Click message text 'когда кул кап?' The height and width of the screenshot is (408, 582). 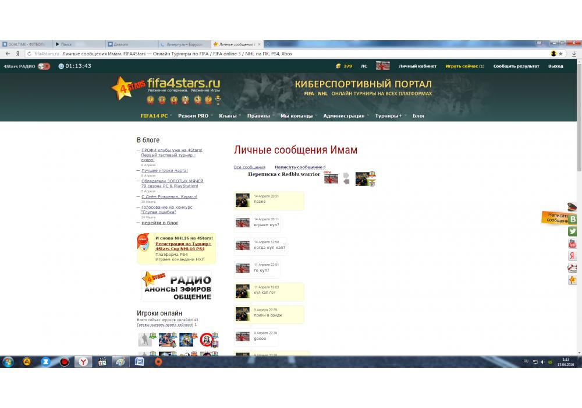pyautogui.click(x=269, y=248)
